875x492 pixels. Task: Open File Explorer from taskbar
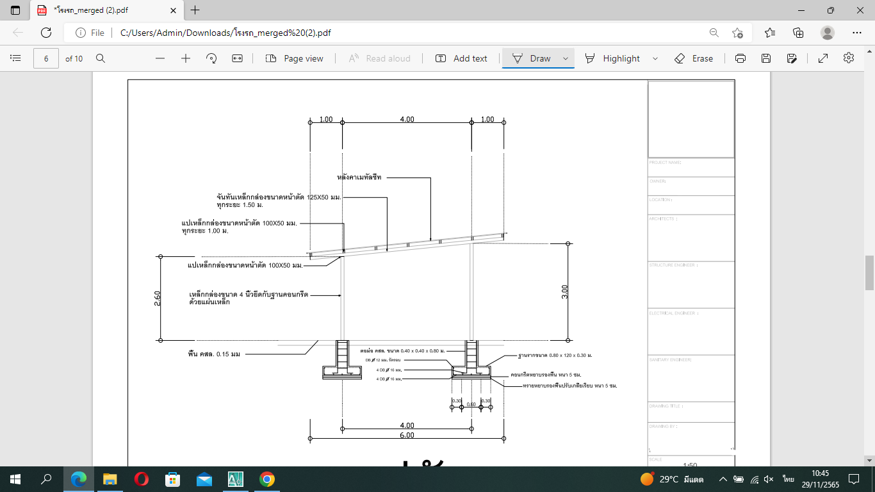tap(110, 479)
